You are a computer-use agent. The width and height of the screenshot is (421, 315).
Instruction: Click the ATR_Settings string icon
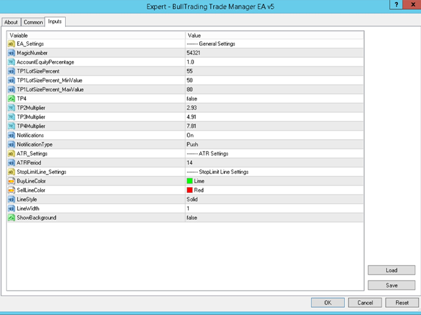(11, 154)
